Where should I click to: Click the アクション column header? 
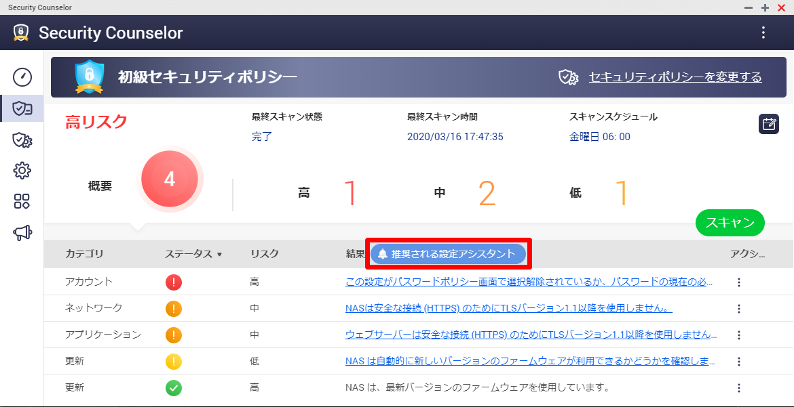(x=747, y=254)
